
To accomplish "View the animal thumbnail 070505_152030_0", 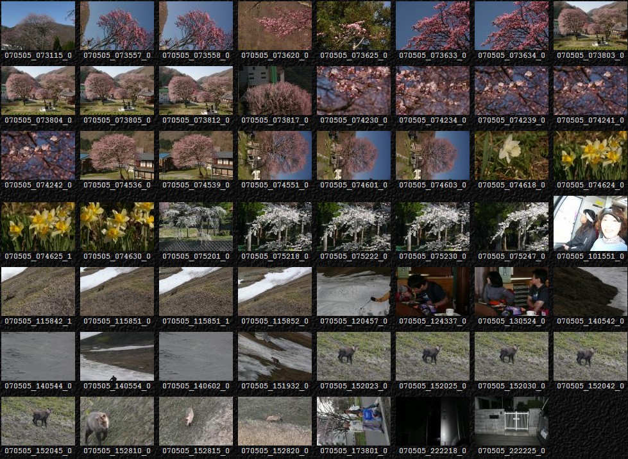I will 511,356.
